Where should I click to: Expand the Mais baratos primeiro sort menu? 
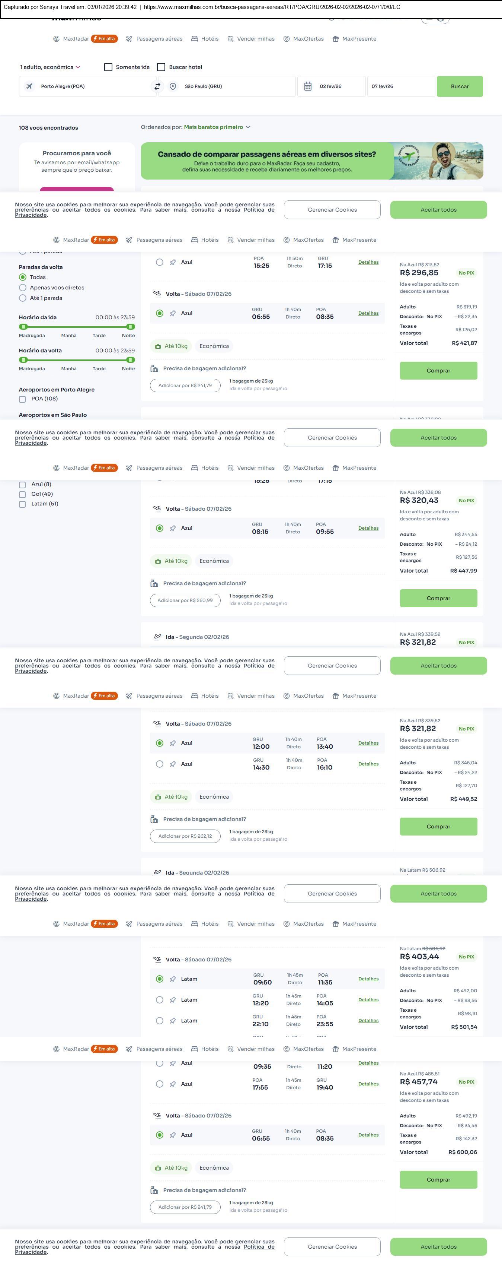tap(217, 127)
